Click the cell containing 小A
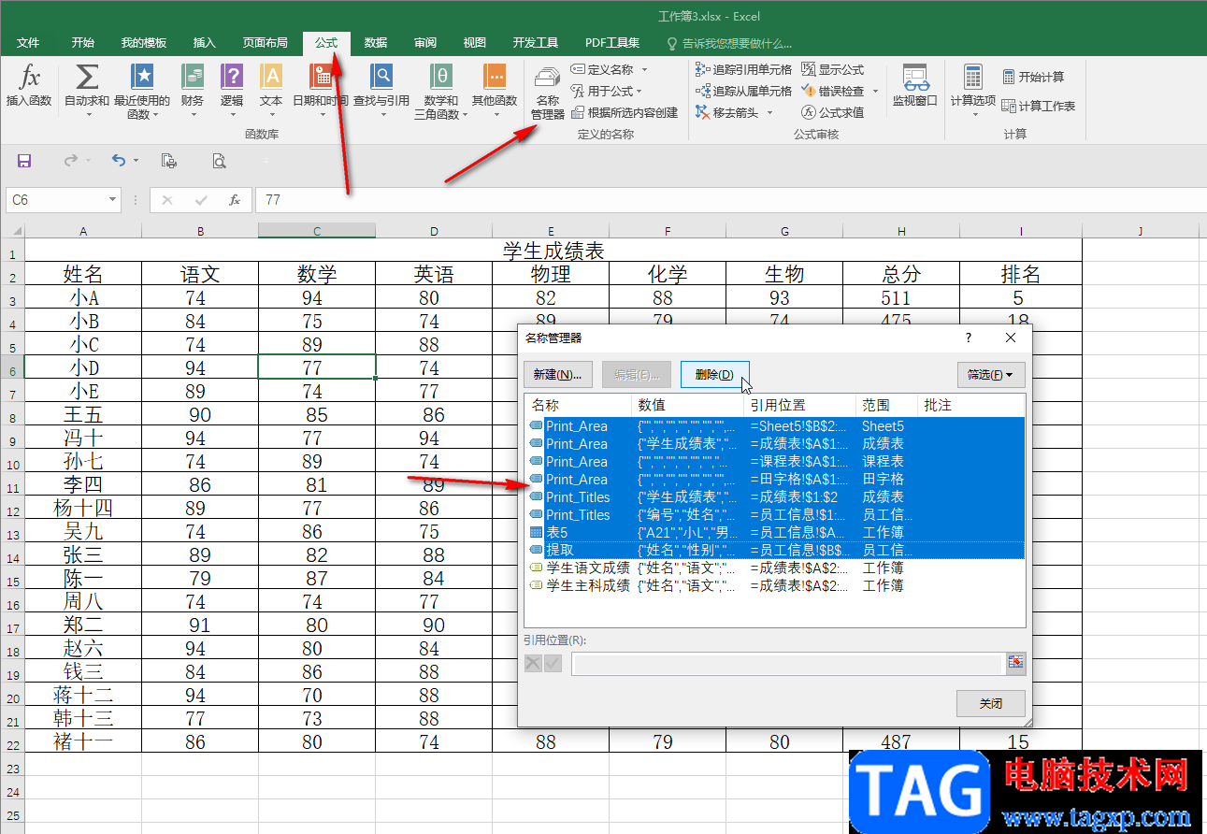The height and width of the screenshot is (834, 1207). (x=83, y=298)
